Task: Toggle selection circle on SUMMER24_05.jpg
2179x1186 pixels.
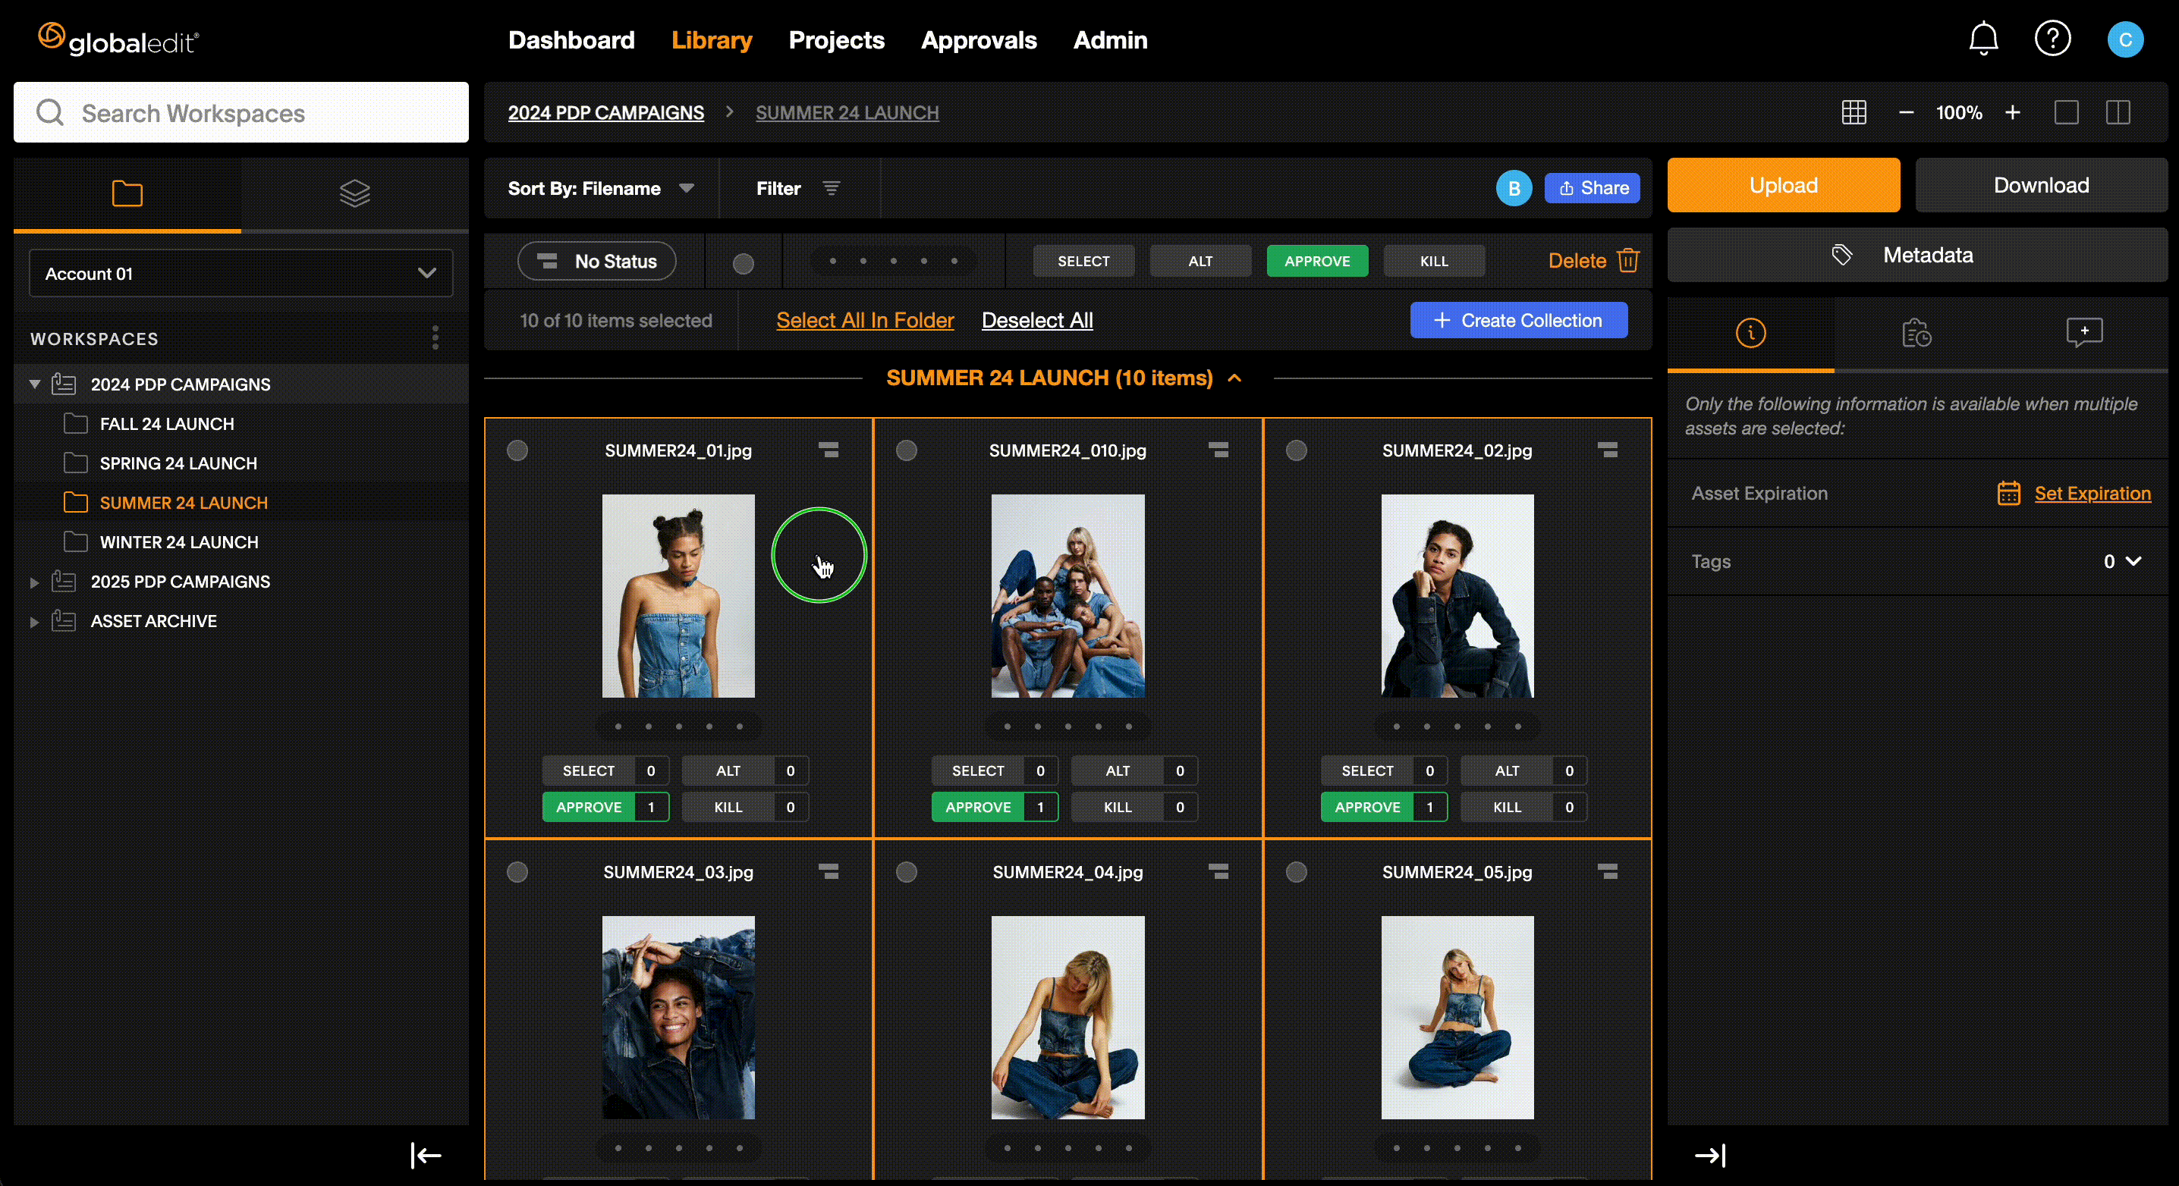Action: click(x=1296, y=871)
